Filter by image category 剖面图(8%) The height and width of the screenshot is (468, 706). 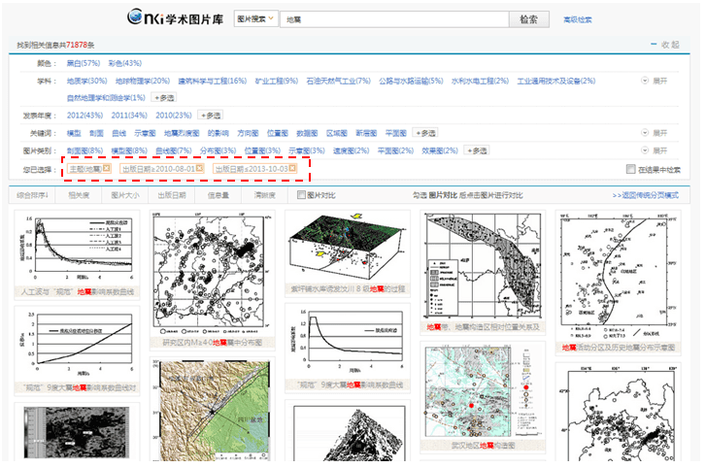click(x=84, y=150)
